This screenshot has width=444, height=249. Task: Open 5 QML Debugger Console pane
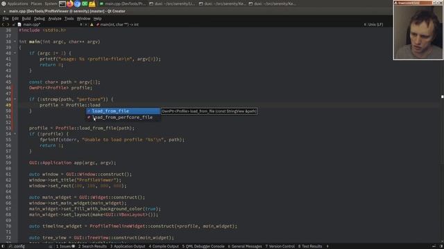[x=203, y=246]
